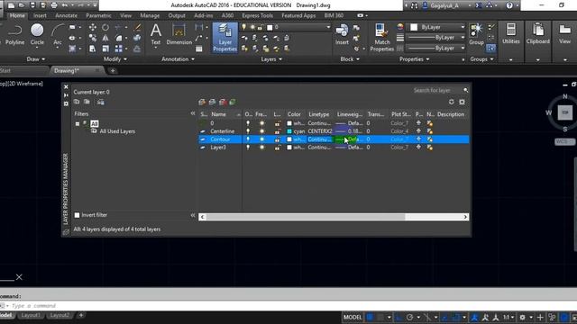
Task: Expand the Modify panel dropdown
Action: [115, 59]
